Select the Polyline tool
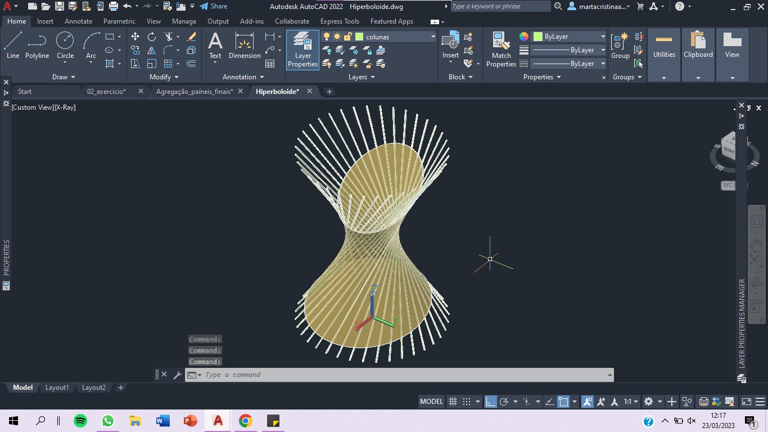 point(37,46)
